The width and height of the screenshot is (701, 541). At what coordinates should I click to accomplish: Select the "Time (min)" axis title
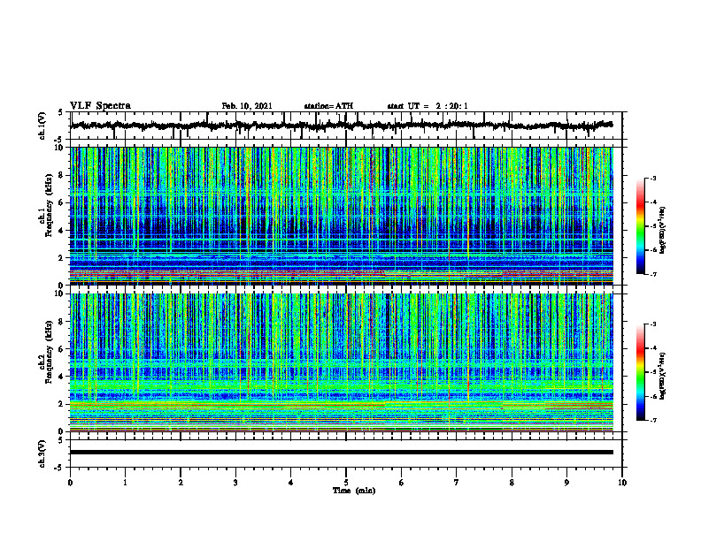tap(354, 491)
